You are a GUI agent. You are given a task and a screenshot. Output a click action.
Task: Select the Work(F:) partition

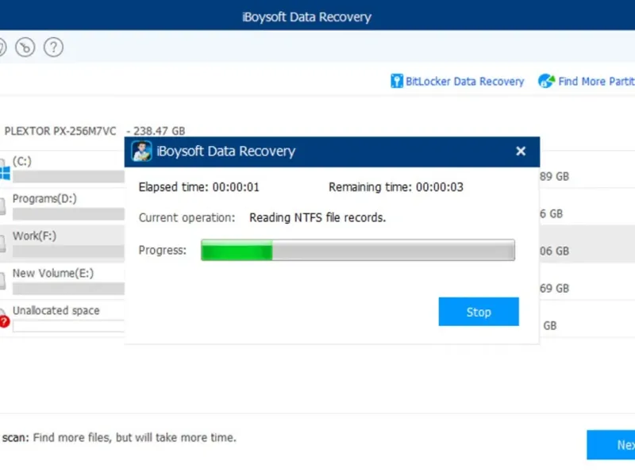pos(35,236)
